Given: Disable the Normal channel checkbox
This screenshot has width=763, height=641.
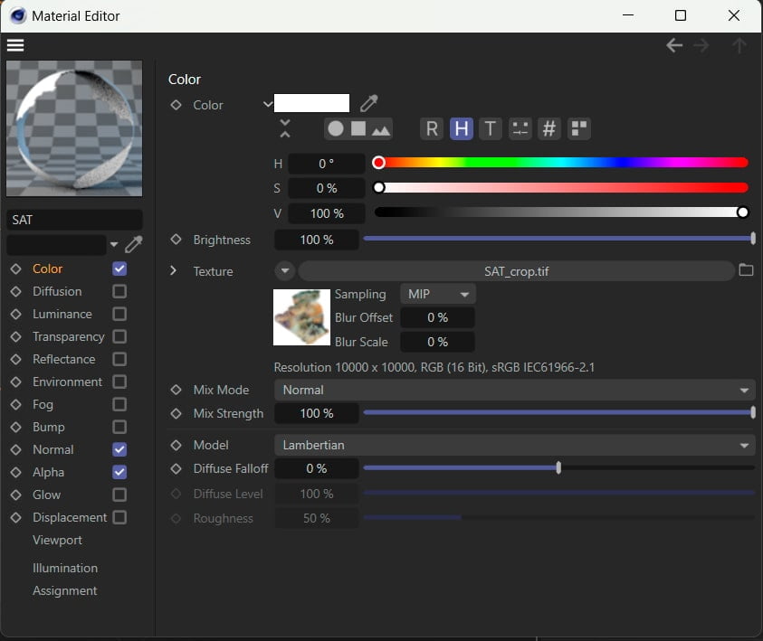Looking at the screenshot, I should [119, 449].
